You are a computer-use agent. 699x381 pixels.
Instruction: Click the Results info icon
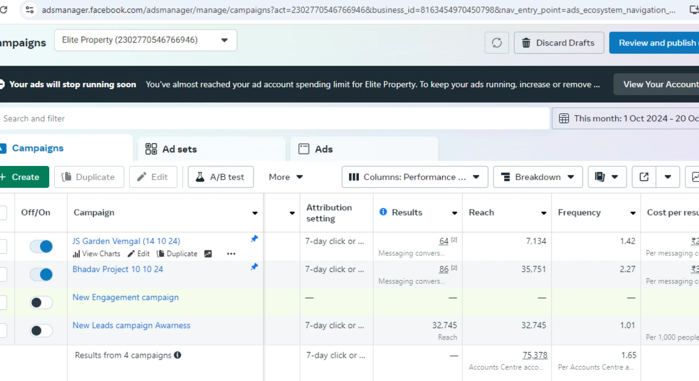(x=383, y=212)
